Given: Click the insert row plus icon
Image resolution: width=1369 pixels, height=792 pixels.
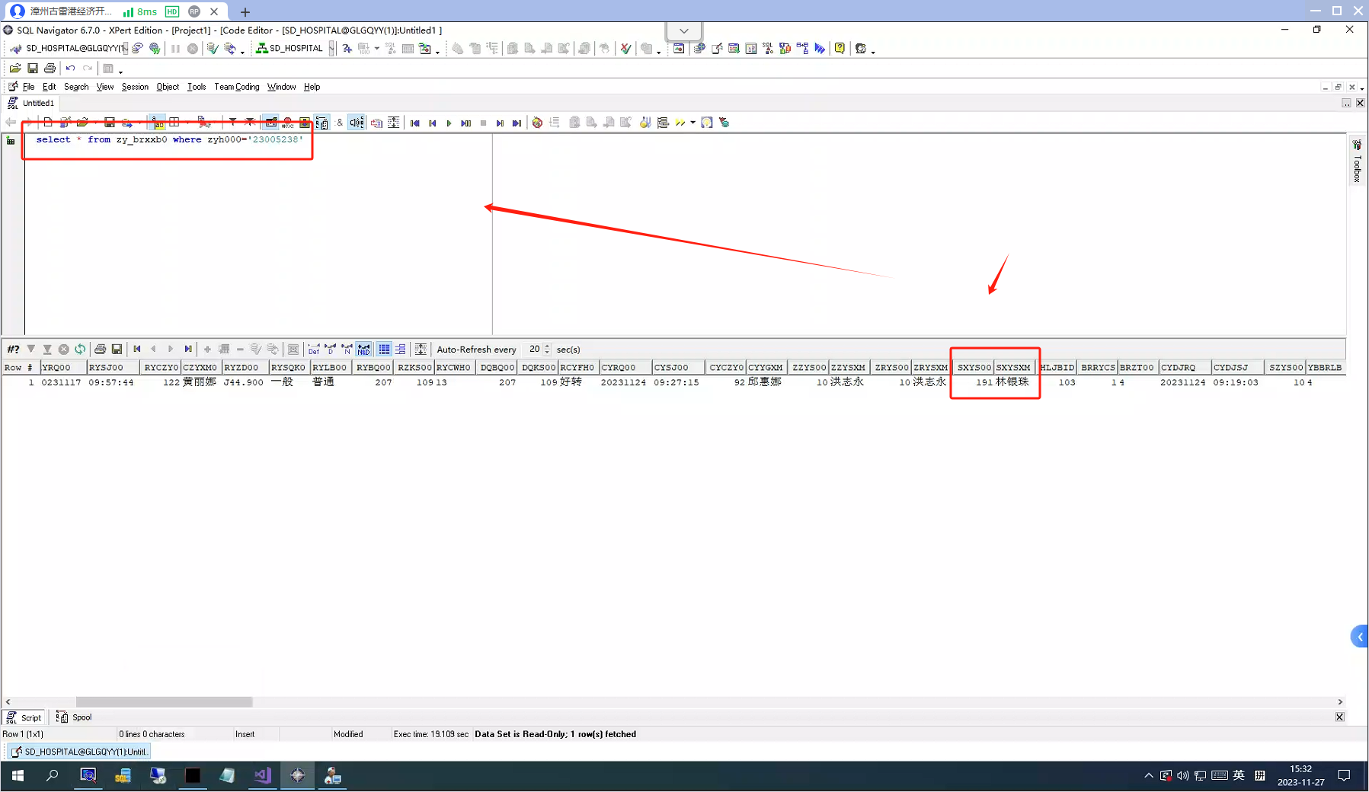Looking at the screenshot, I should point(207,350).
